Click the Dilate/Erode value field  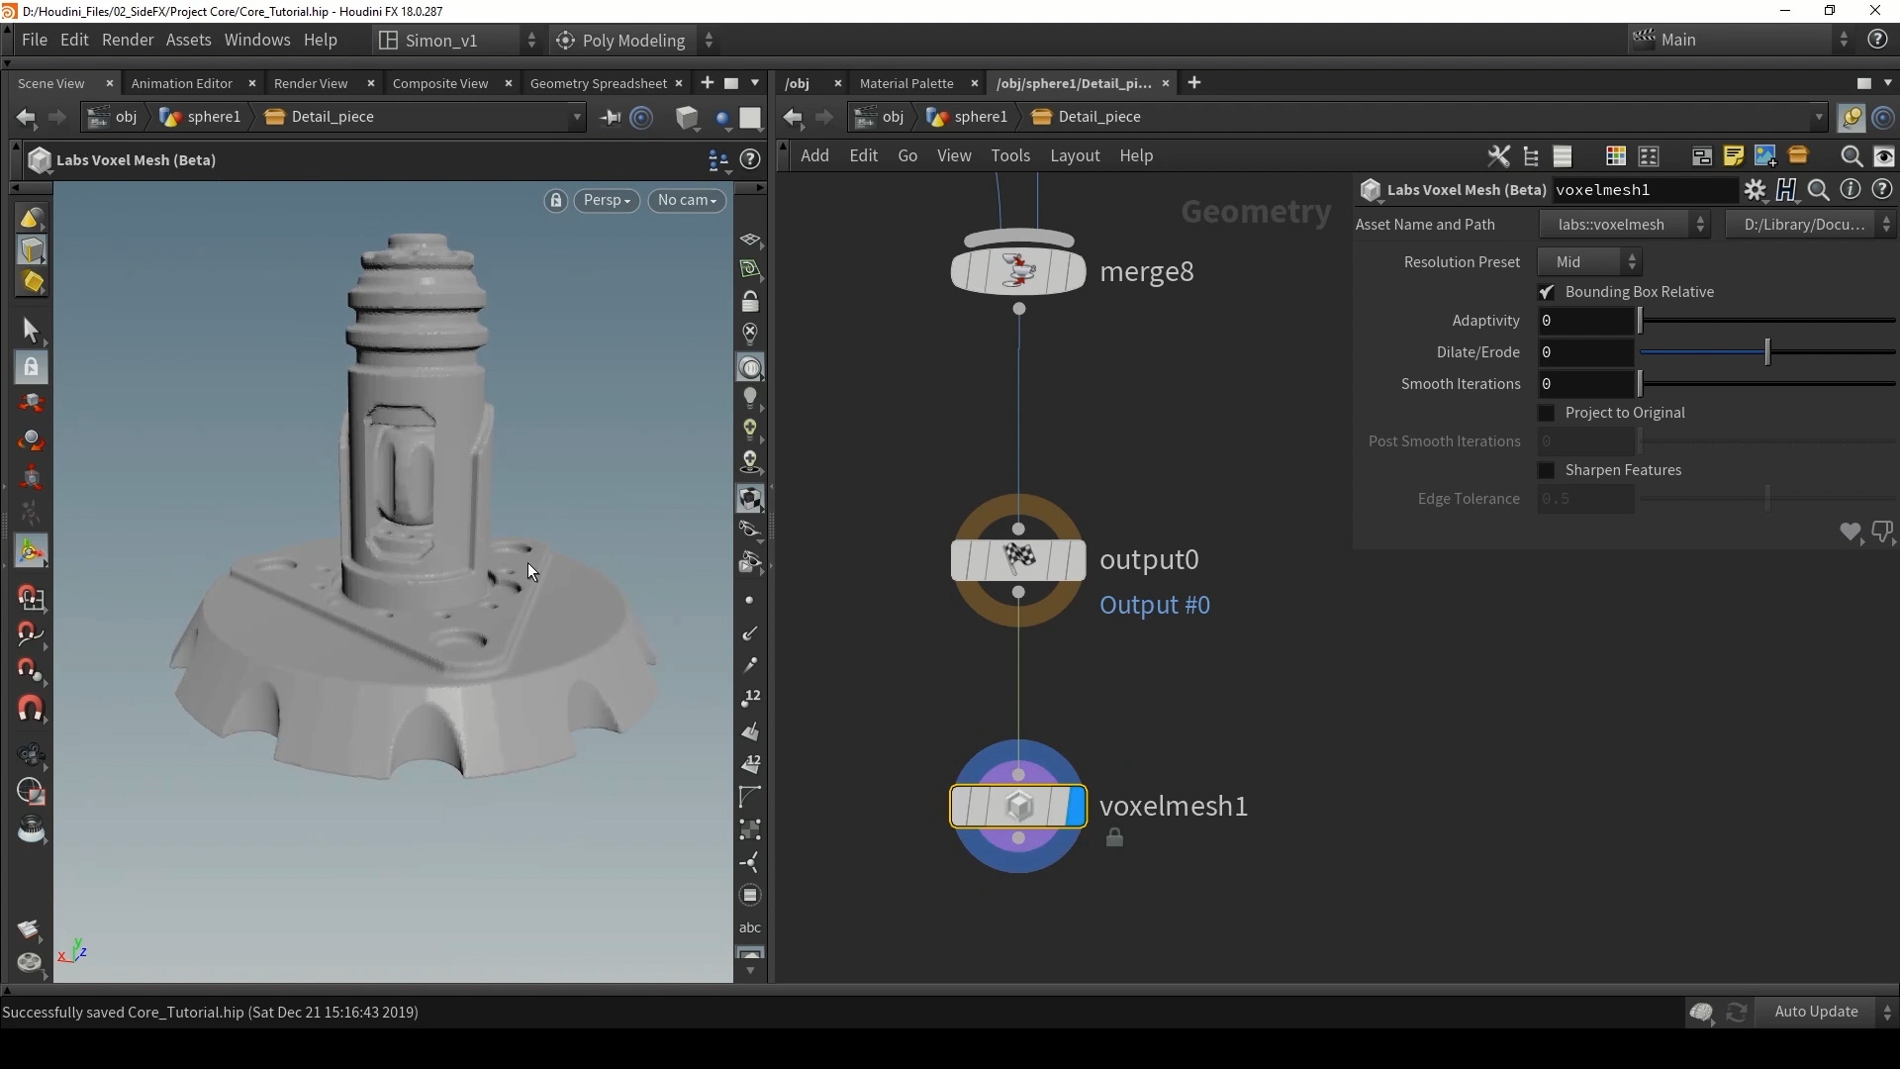(1585, 353)
